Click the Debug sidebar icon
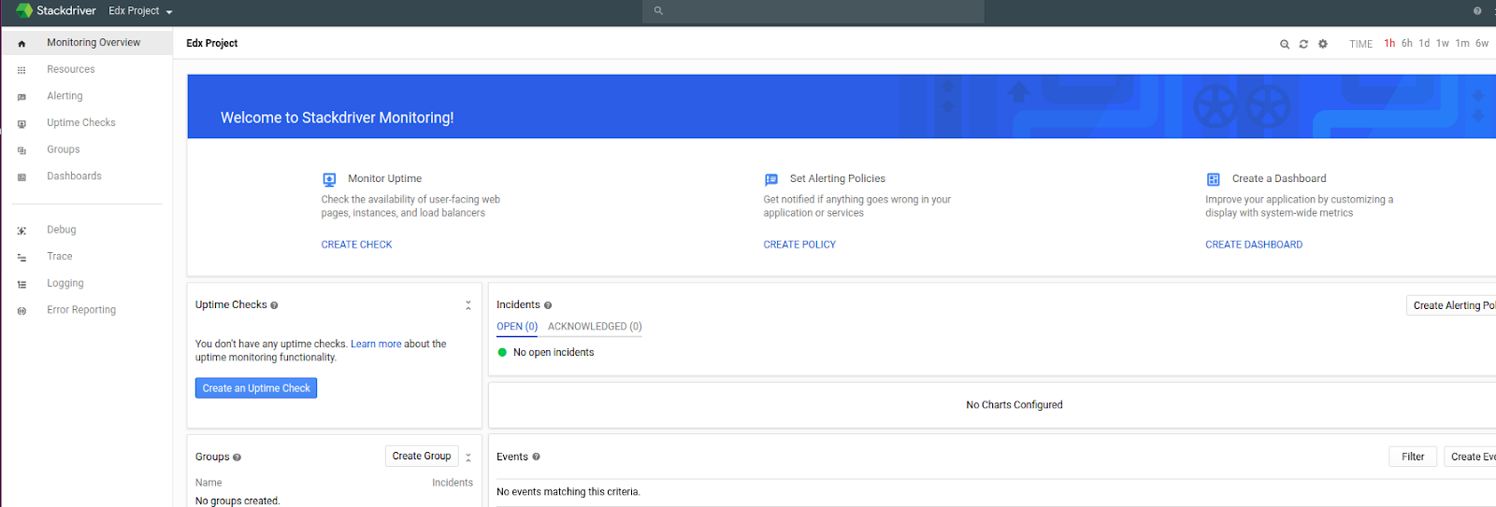 point(22,231)
